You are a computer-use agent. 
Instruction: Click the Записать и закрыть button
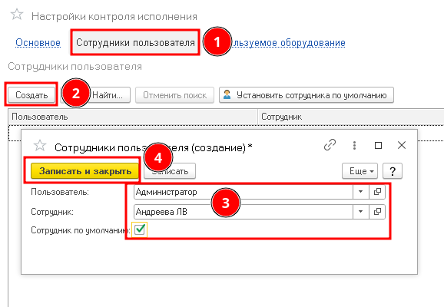click(85, 171)
